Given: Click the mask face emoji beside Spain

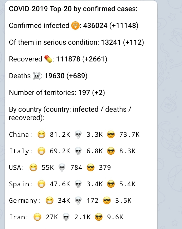Looking at the screenshot, I should [x=41, y=184].
